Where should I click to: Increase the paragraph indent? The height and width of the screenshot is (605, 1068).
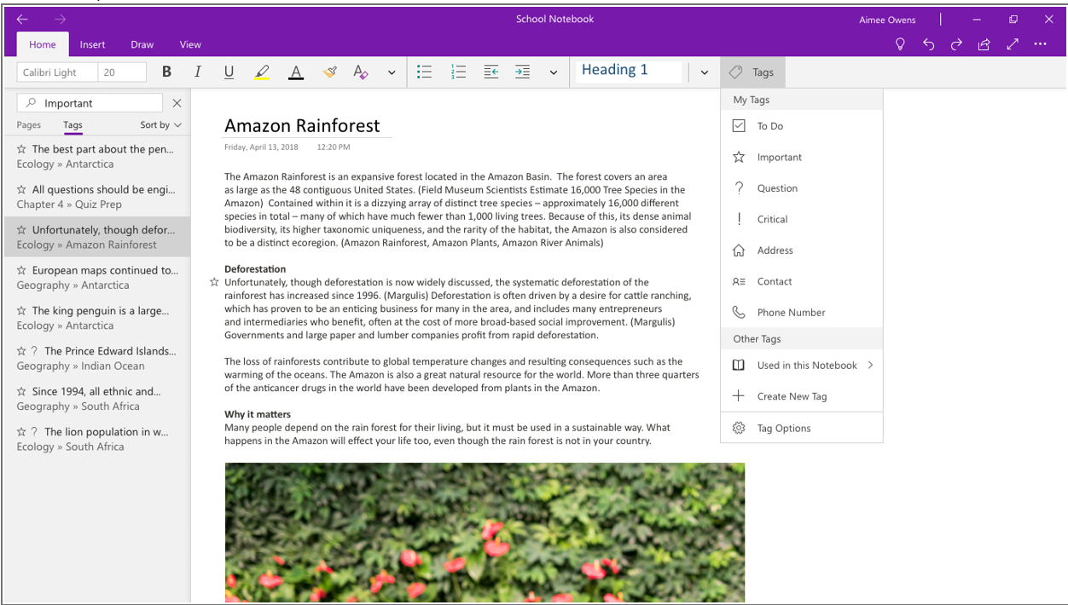tap(522, 72)
